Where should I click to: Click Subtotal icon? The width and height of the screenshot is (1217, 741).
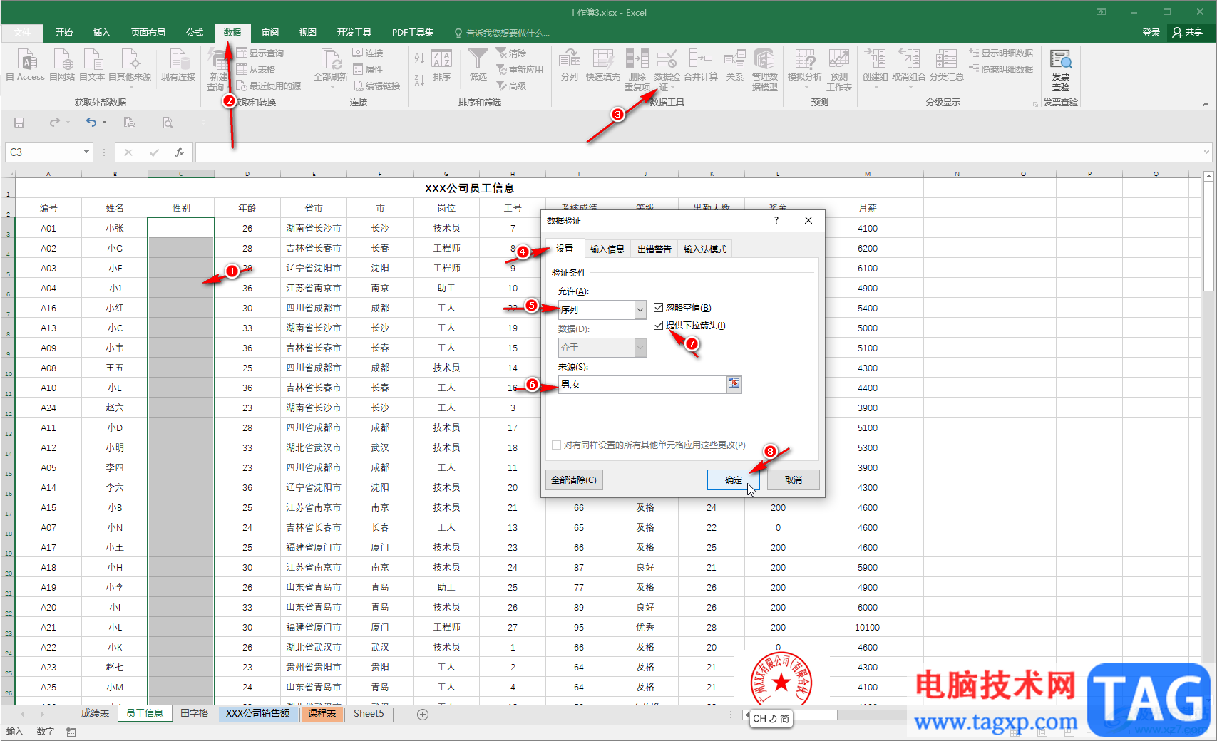coord(946,59)
